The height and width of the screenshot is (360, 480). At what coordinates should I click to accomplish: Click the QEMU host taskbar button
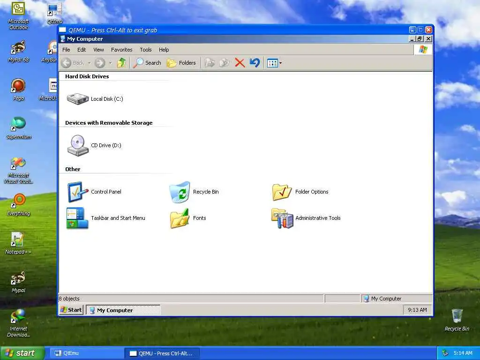tap(162, 353)
